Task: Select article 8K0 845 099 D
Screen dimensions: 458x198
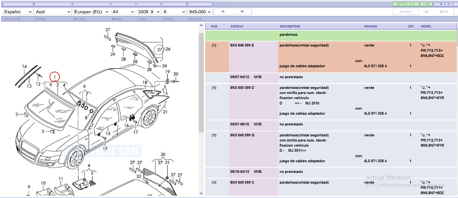Action: coord(242,88)
